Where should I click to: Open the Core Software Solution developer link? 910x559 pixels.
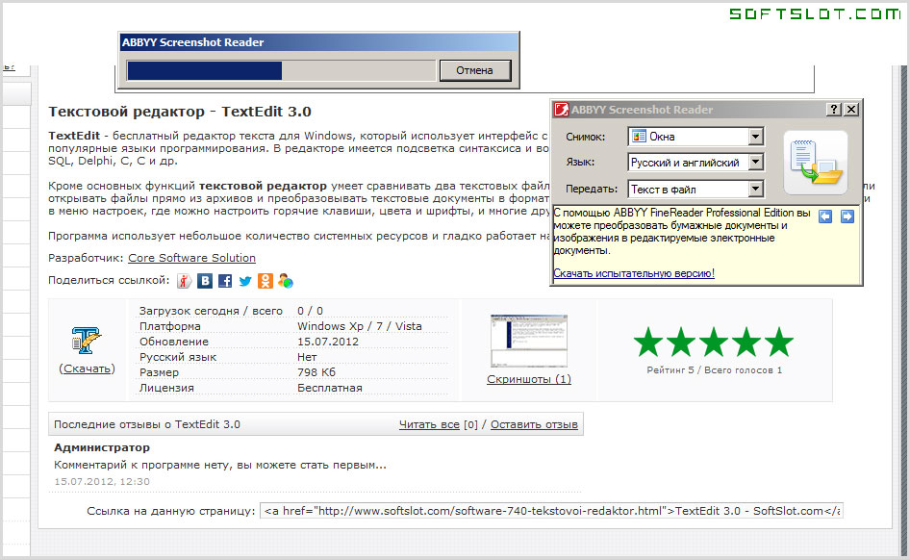tap(191, 258)
